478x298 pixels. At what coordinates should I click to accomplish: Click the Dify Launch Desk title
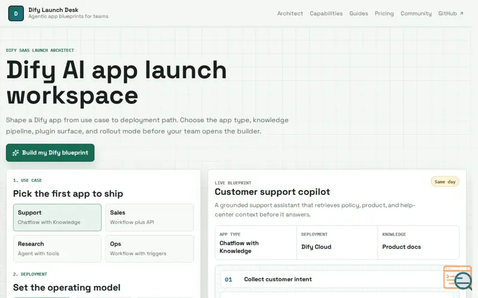tap(53, 10)
